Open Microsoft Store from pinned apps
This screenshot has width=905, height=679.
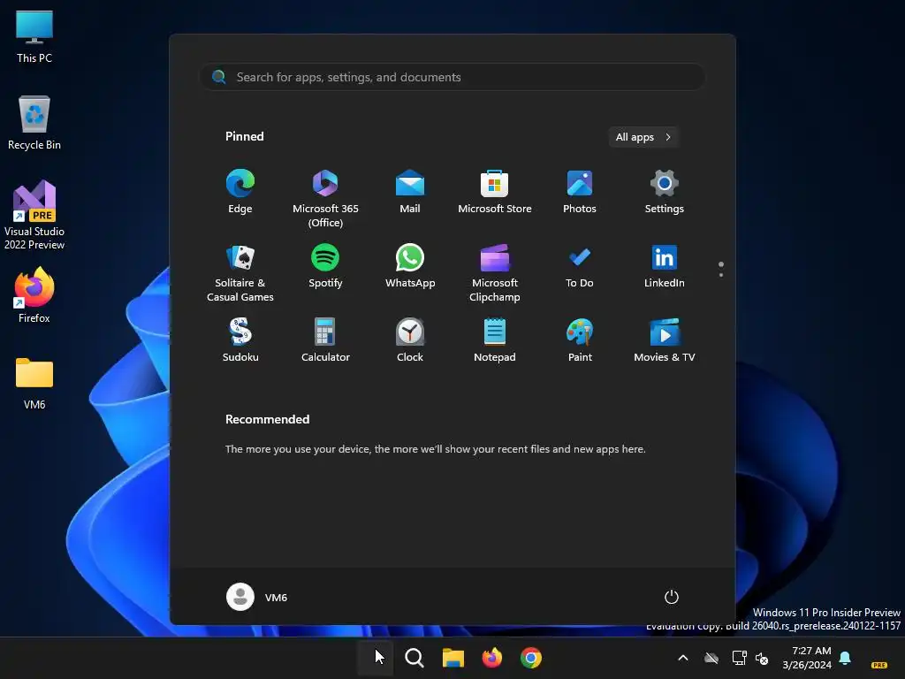[495, 192]
